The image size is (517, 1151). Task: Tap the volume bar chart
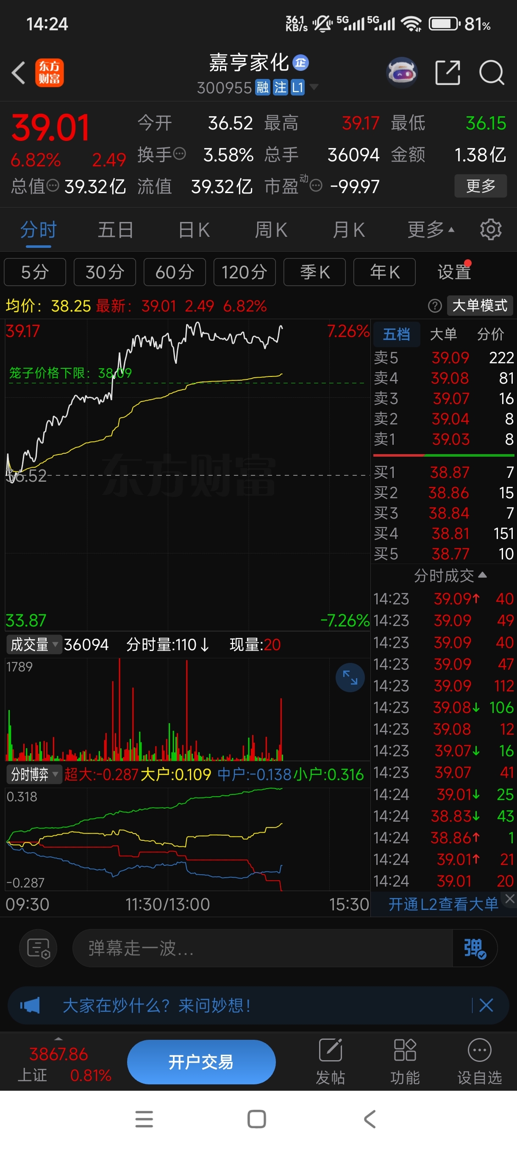[187, 710]
